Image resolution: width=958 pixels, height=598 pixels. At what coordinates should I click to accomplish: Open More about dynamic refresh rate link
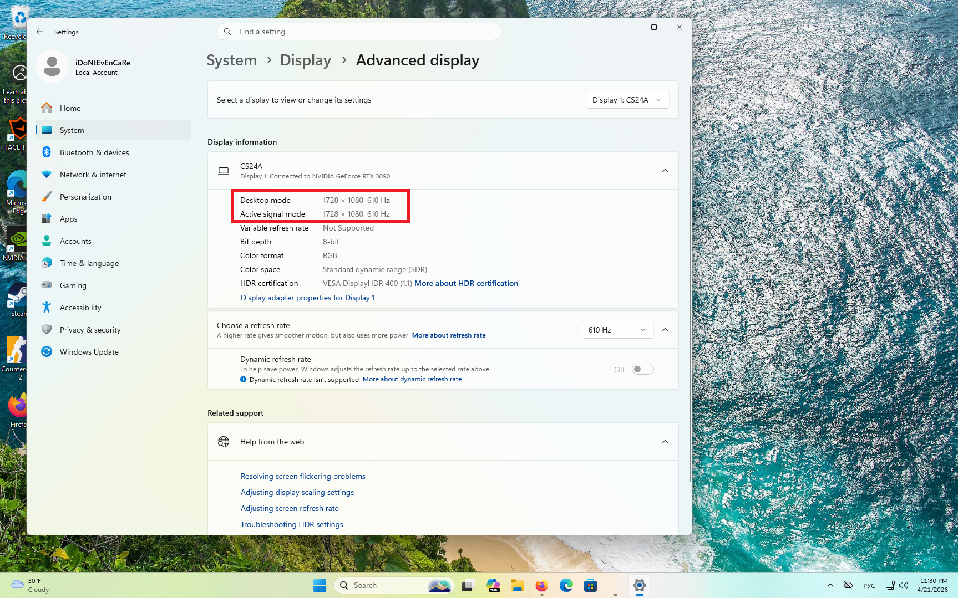point(412,379)
